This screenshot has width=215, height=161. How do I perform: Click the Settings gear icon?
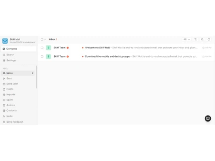(4, 61)
